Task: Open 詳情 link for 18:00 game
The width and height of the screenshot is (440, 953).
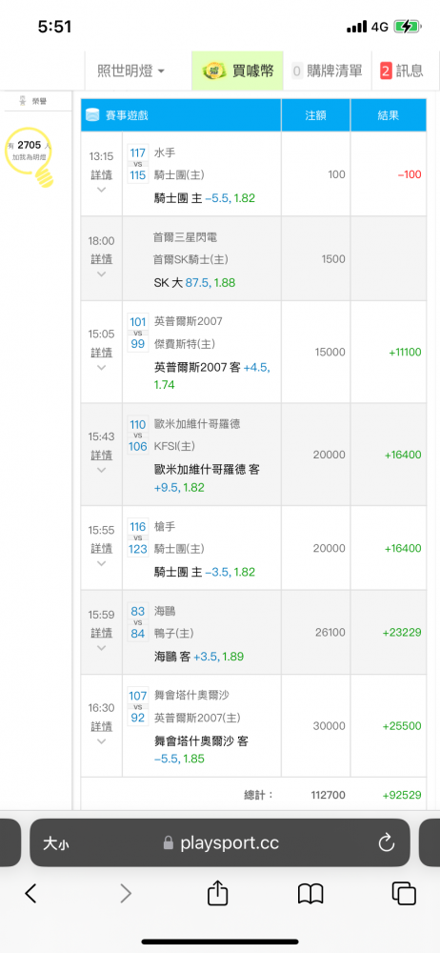Action: pyautogui.click(x=102, y=259)
